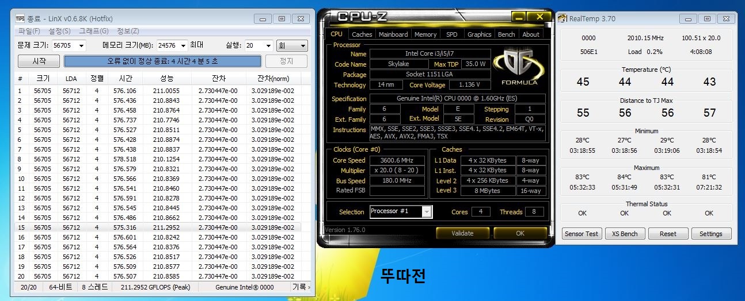Minimize the CPU-Z window

click(x=519, y=16)
